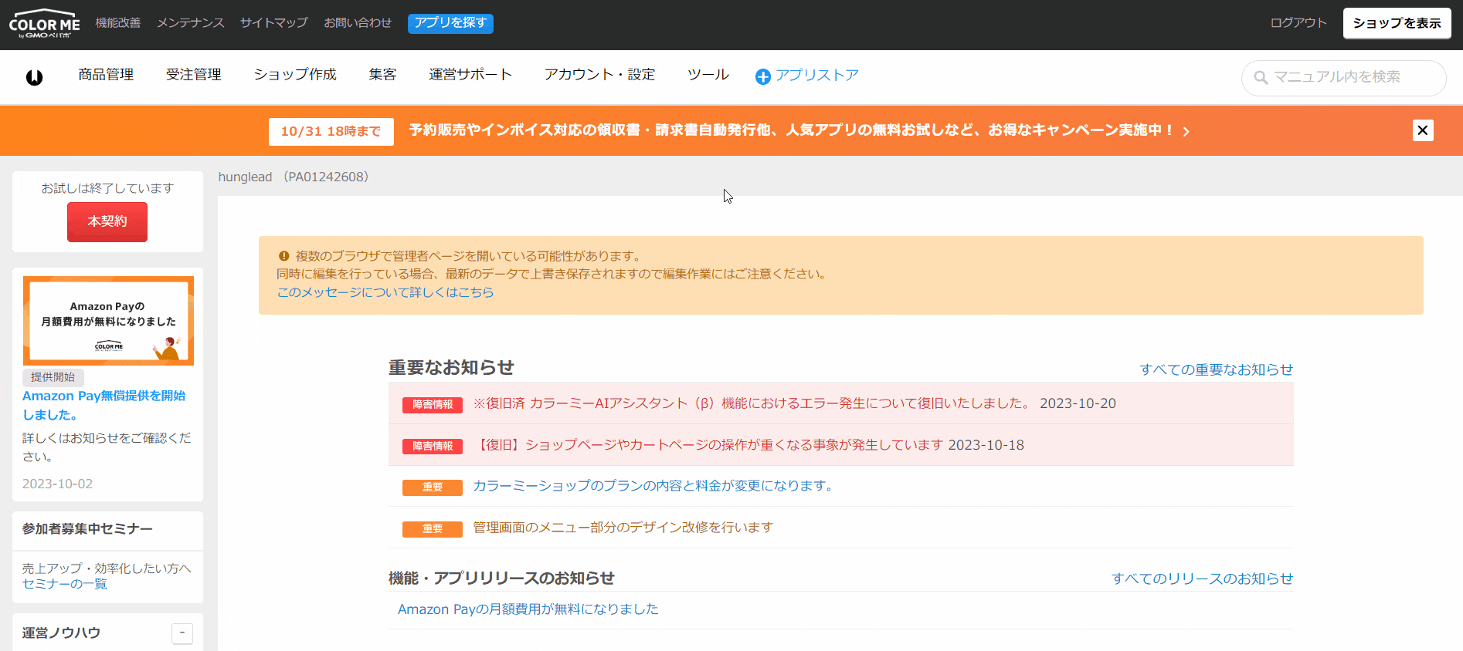
Task: Click the blue plus App Store icon
Action: [x=762, y=76]
